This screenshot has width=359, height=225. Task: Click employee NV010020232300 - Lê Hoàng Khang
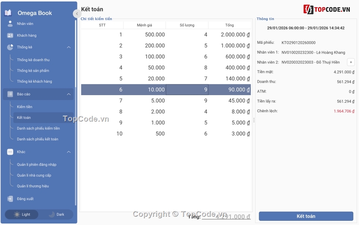coord(313,52)
